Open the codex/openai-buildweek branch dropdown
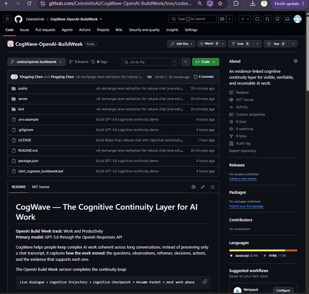This screenshot has width=309, height=294. tap(37, 62)
